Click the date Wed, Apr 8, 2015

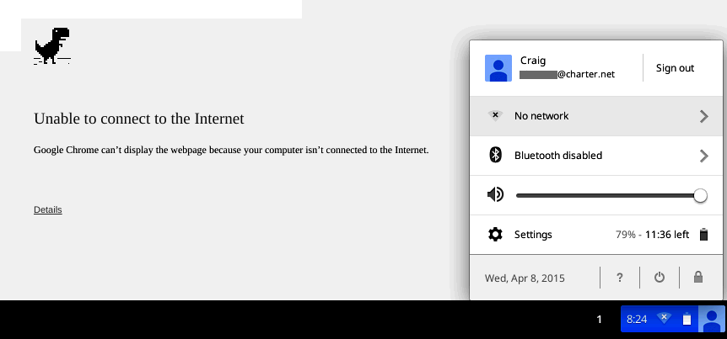point(525,278)
